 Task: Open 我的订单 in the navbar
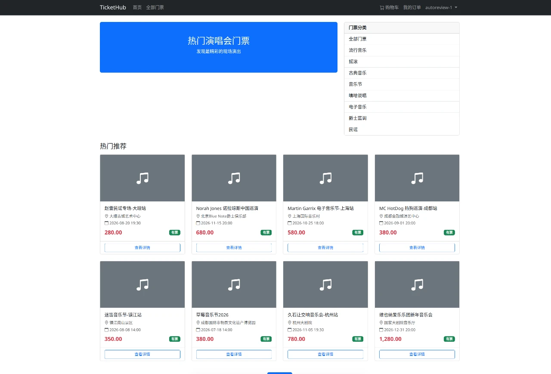pos(412,7)
